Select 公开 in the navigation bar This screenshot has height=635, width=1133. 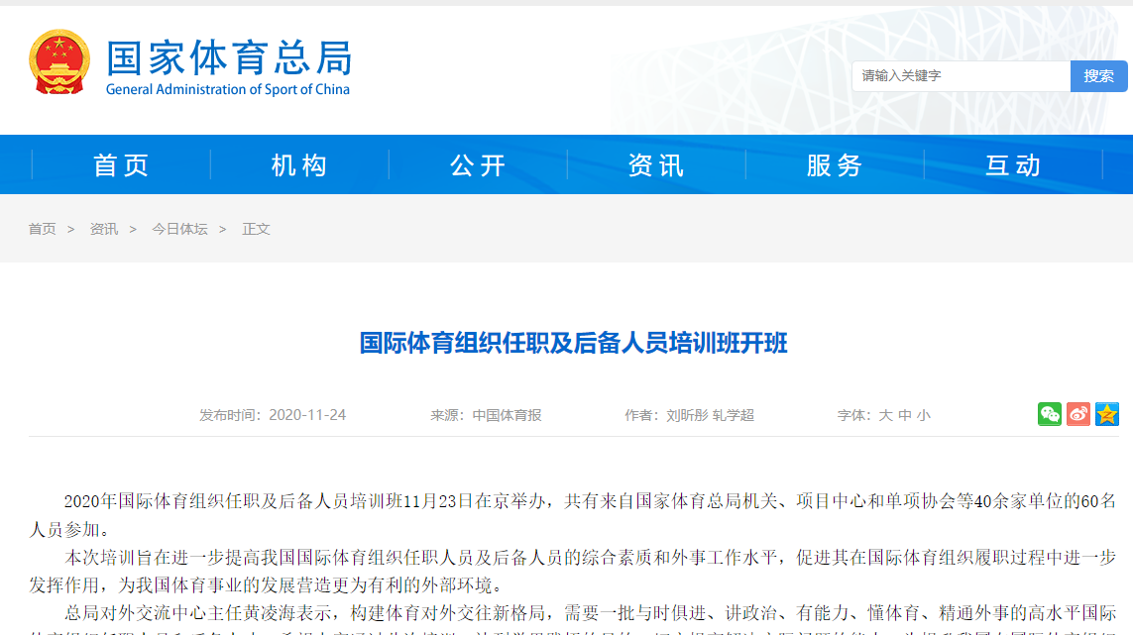tap(478, 165)
